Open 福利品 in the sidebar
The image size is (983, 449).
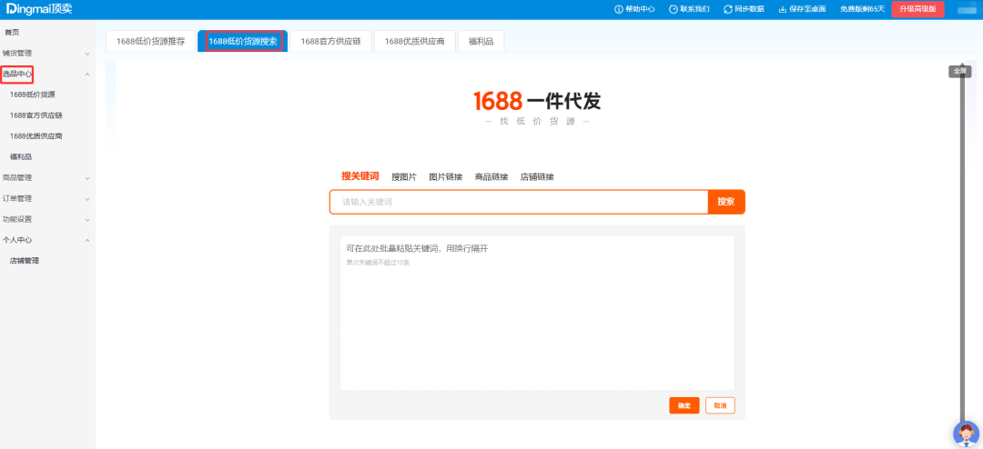21,156
